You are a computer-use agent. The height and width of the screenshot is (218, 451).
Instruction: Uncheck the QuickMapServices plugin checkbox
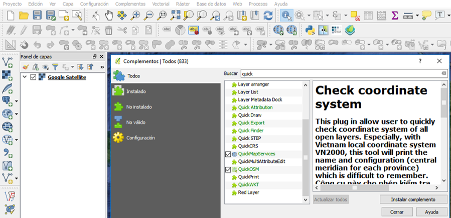228,154
